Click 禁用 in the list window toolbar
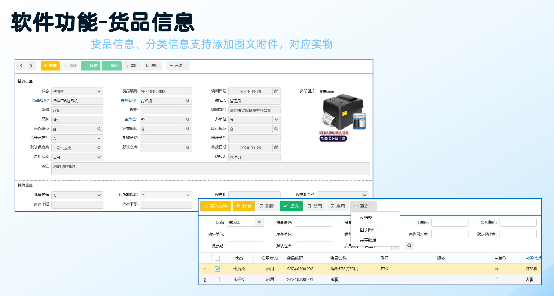This screenshot has height=296, width=554. click(x=315, y=206)
